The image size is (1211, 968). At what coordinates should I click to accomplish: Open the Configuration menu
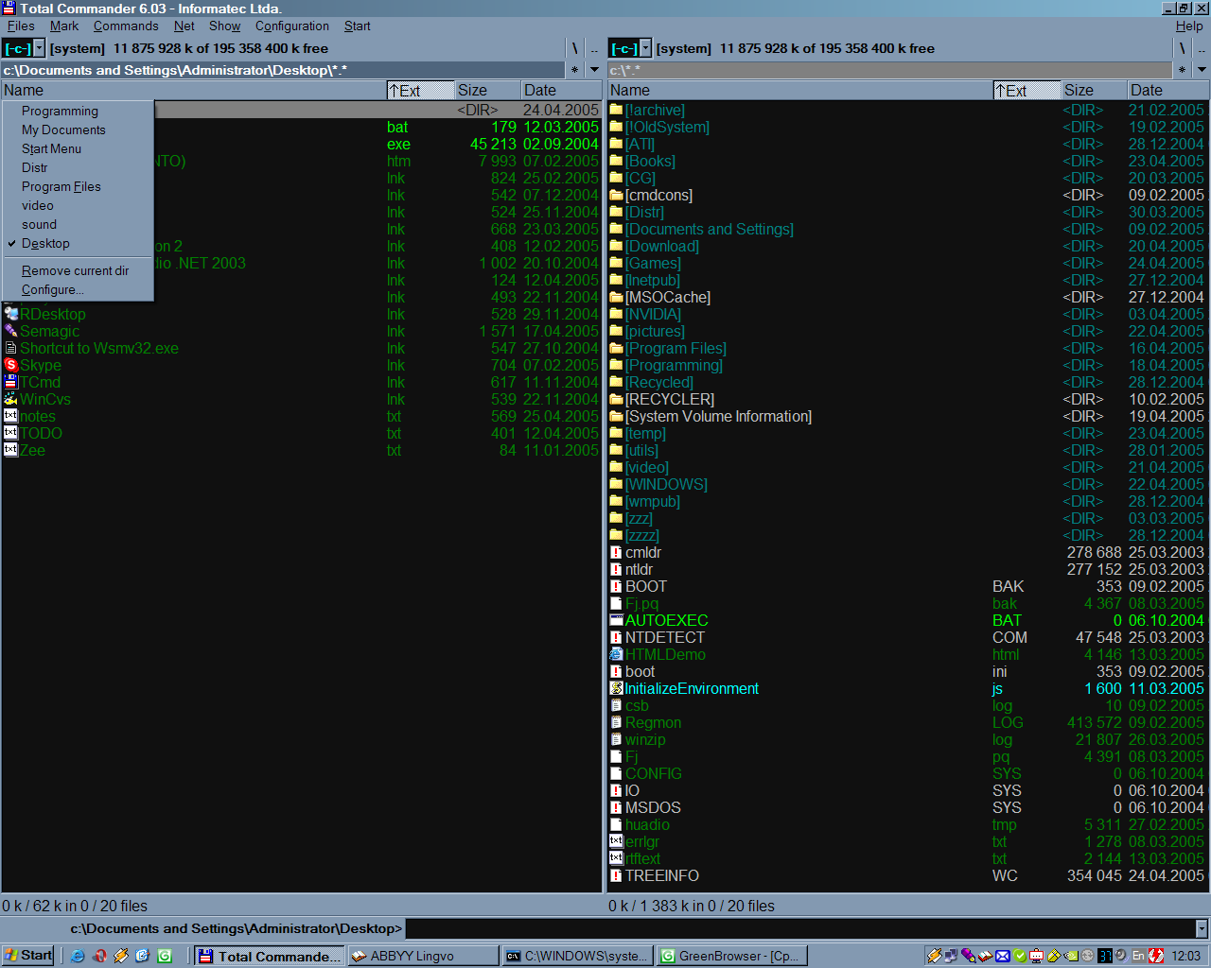[x=292, y=26]
